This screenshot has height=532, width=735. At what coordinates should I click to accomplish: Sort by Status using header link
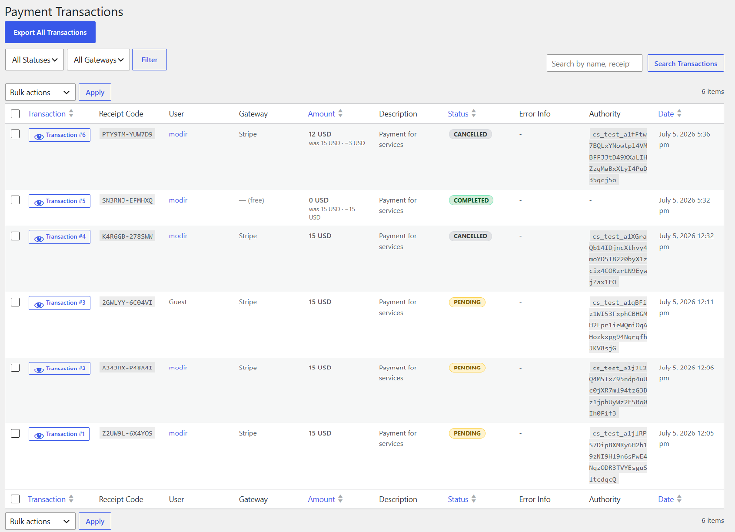tap(458, 114)
